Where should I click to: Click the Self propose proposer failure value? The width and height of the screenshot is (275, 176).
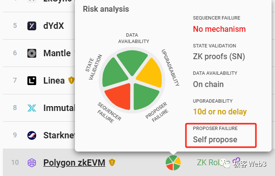(215, 140)
